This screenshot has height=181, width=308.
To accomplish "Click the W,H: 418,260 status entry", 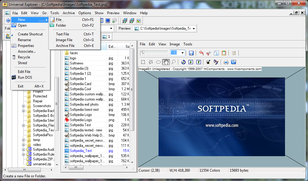I will 179,170.
